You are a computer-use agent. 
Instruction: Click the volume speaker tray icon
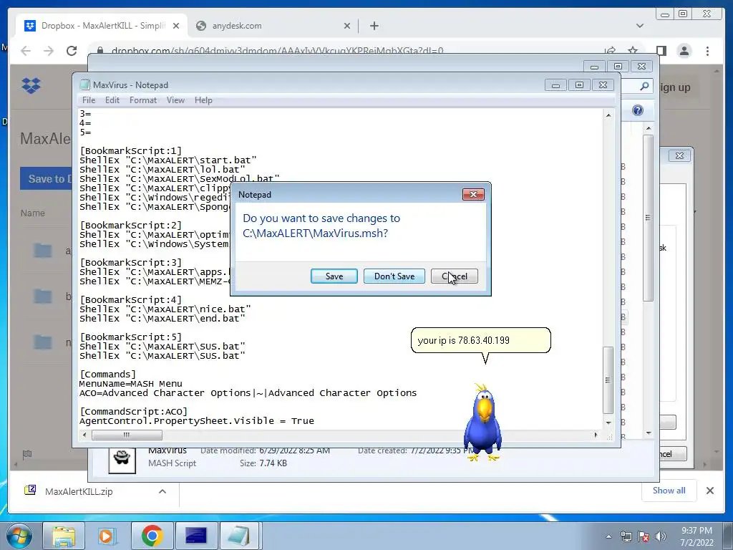point(660,536)
